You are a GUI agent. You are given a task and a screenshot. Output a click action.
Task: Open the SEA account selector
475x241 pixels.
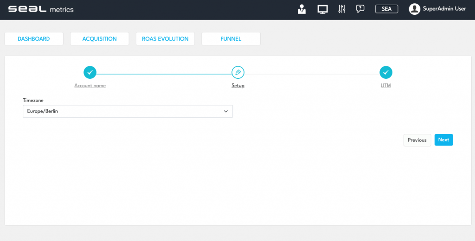[x=386, y=9]
